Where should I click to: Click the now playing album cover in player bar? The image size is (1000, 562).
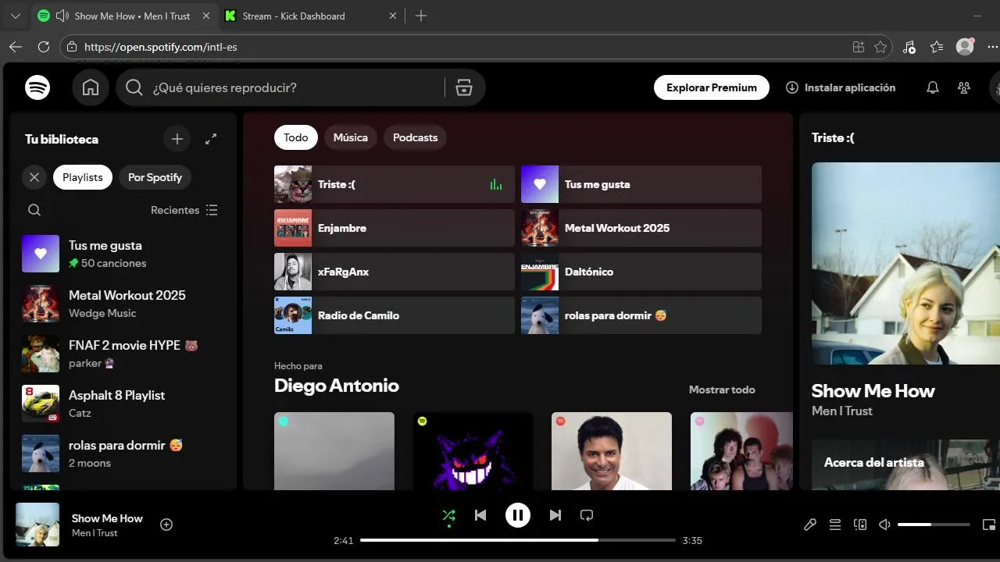tap(37, 525)
